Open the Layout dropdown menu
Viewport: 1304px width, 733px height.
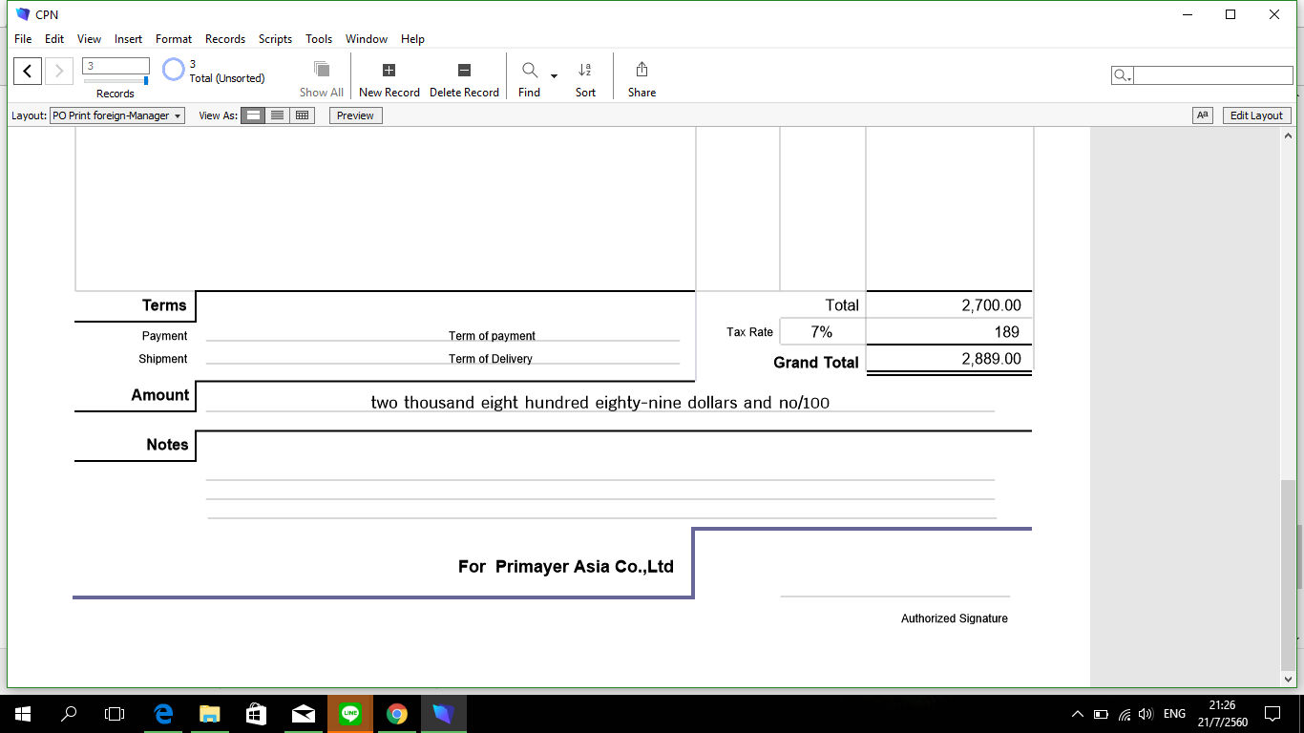click(117, 115)
